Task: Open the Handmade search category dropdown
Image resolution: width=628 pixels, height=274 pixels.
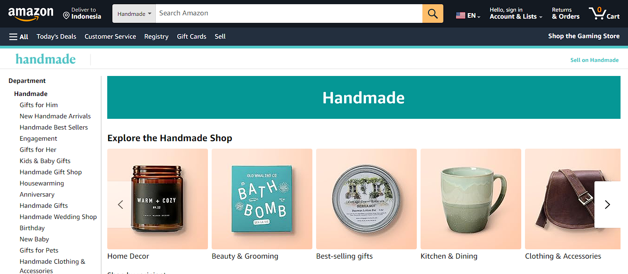Action: (133, 13)
